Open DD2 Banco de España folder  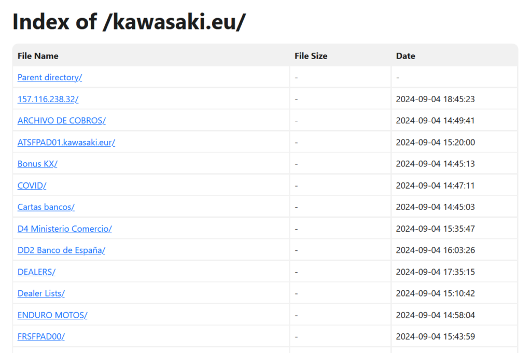[x=61, y=250]
